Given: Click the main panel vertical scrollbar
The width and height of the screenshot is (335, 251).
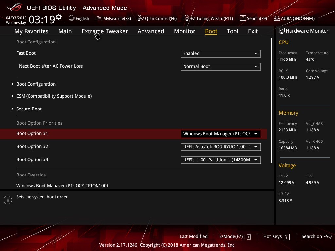Looking at the screenshot, I should pos(271,101).
